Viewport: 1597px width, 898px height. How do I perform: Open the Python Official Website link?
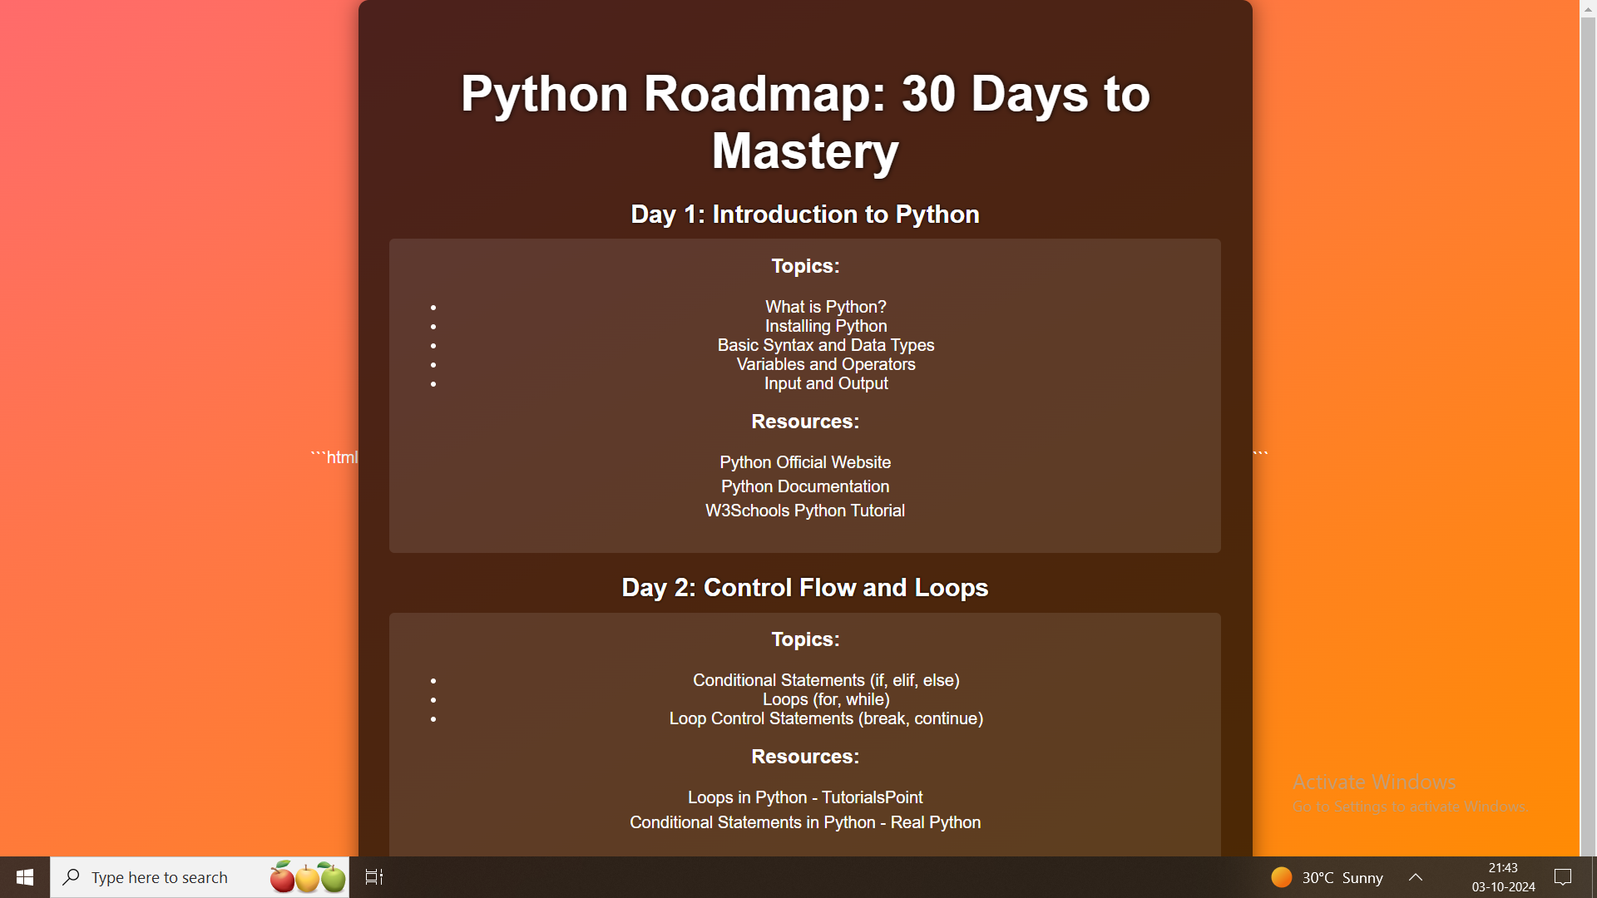point(804,462)
